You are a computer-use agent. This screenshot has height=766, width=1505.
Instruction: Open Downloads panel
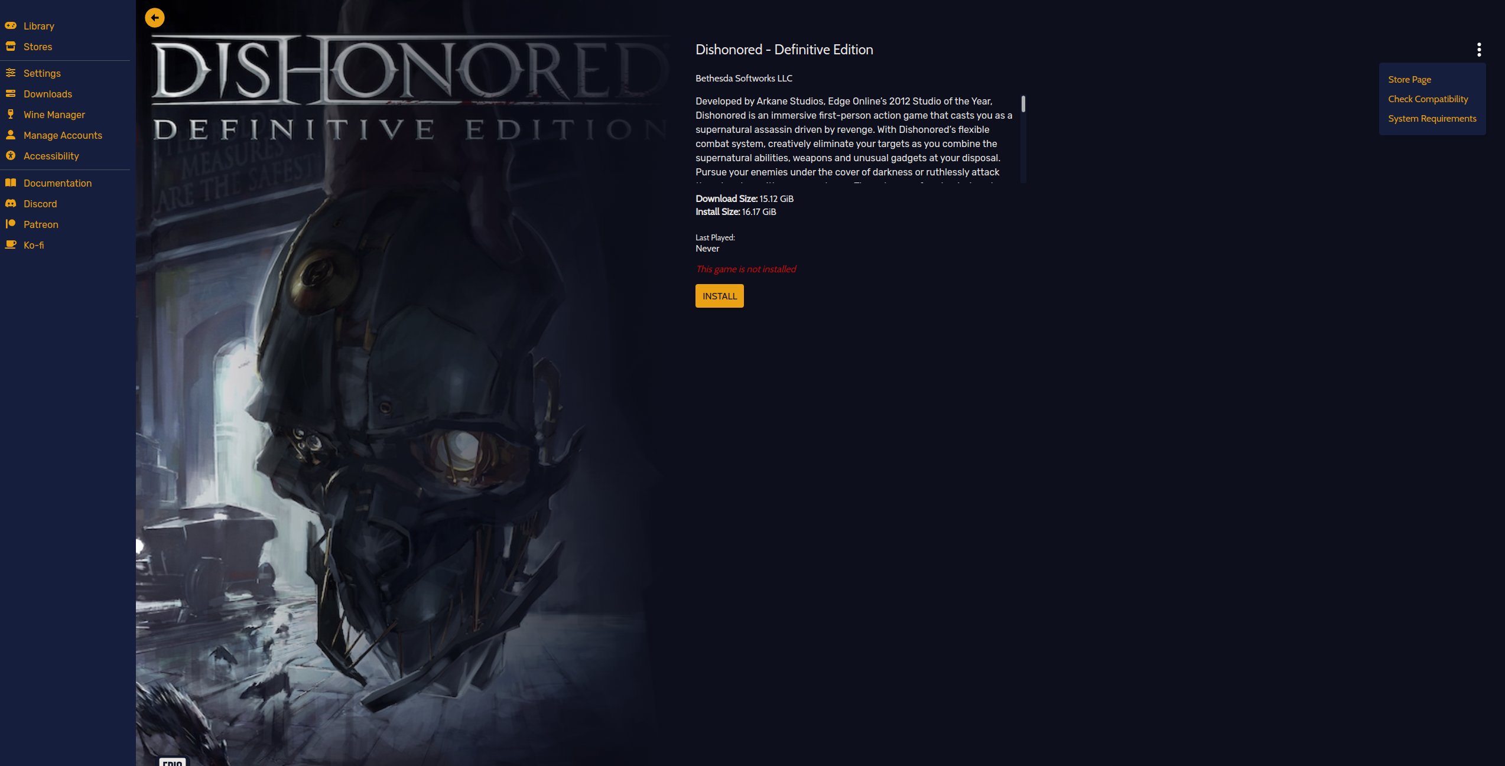[x=47, y=93]
